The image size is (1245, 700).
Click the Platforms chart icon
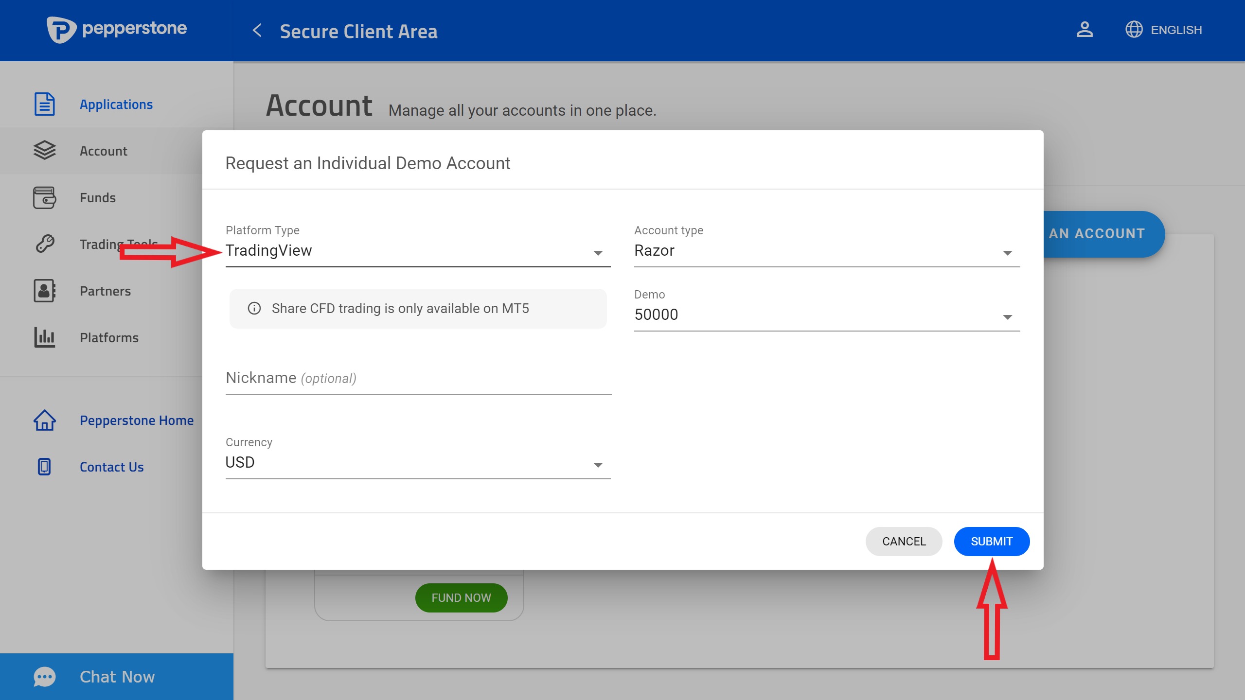pos(44,337)
